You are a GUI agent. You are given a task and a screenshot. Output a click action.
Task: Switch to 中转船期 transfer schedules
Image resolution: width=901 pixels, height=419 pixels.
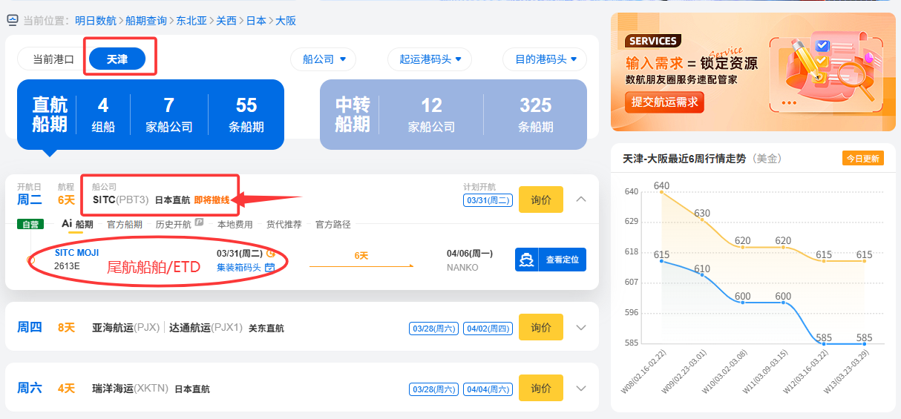coord(453,115)
